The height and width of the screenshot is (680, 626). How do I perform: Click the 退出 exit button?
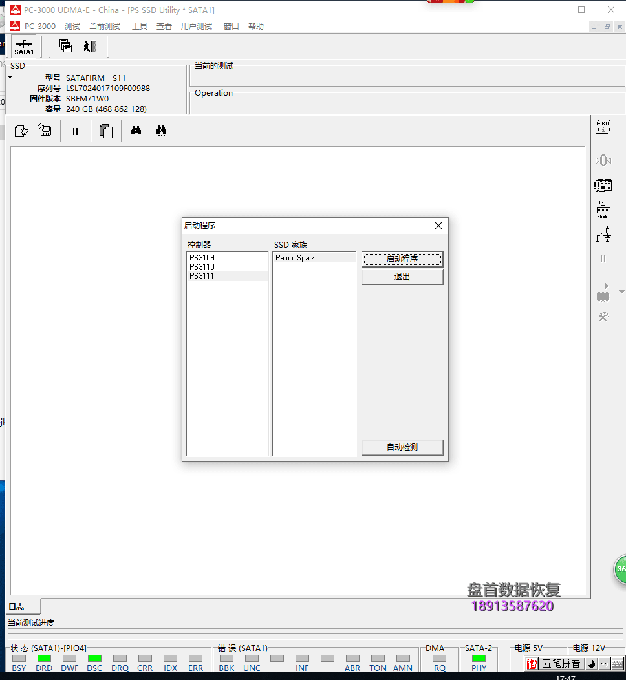pos(402,277)
